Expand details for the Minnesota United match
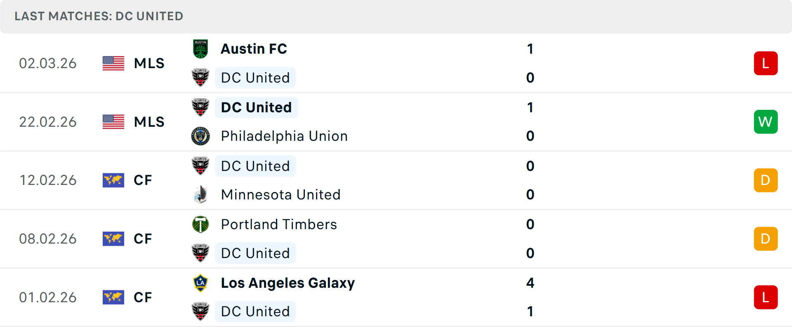The width and height of the screenshot is (792, 327). click(x=412, y=180)
